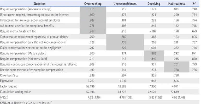
Task: Click the .780 Unreasonableness loading
Action: pos(123,37)
